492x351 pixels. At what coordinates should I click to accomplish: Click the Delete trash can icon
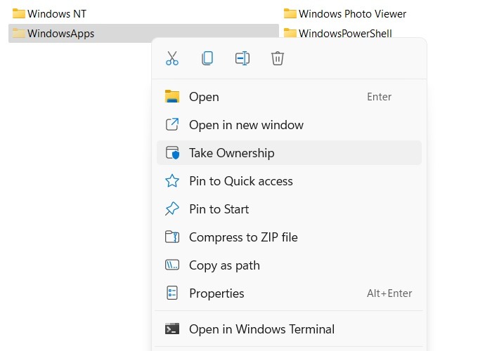point(278,58)
